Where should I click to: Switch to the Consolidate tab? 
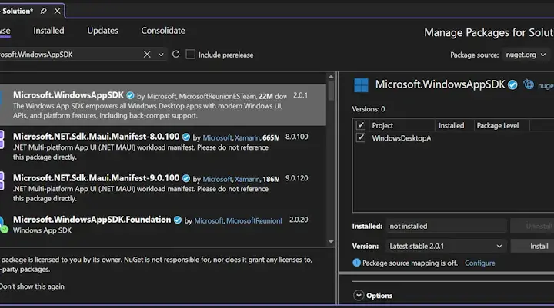pos(163,31)
